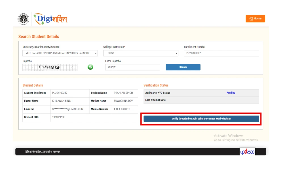Screen dimensions: 293x173
Task: Select the Enrollment Number field showing PU20/100337
Action: (x=221, y=53)
